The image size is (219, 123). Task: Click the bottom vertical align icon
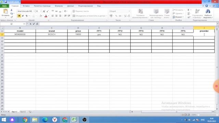click(60, 11)
